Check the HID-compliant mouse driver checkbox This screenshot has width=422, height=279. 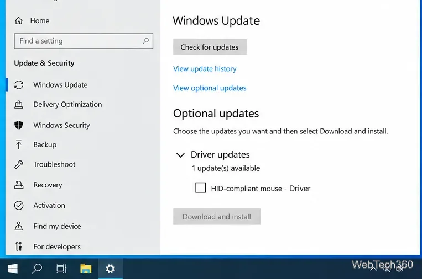201,188
